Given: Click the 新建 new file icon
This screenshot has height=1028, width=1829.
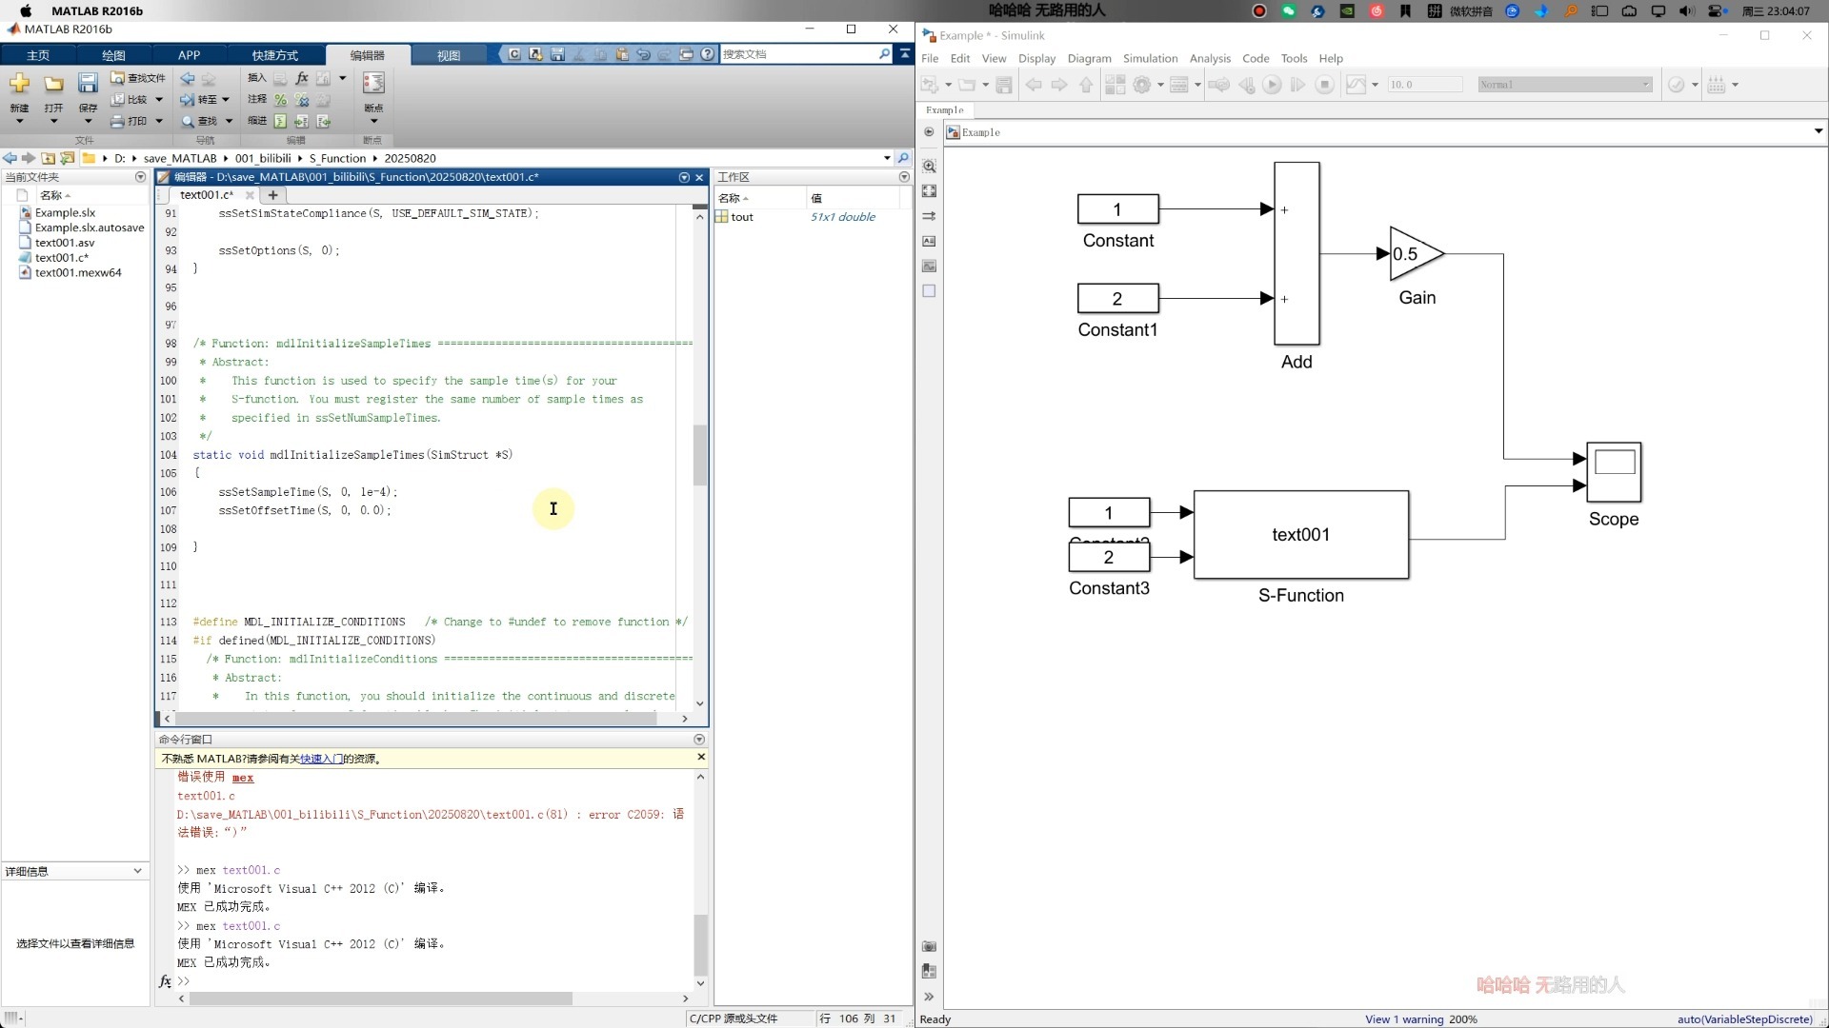Looking at the screenshot, I should point(19,84).
